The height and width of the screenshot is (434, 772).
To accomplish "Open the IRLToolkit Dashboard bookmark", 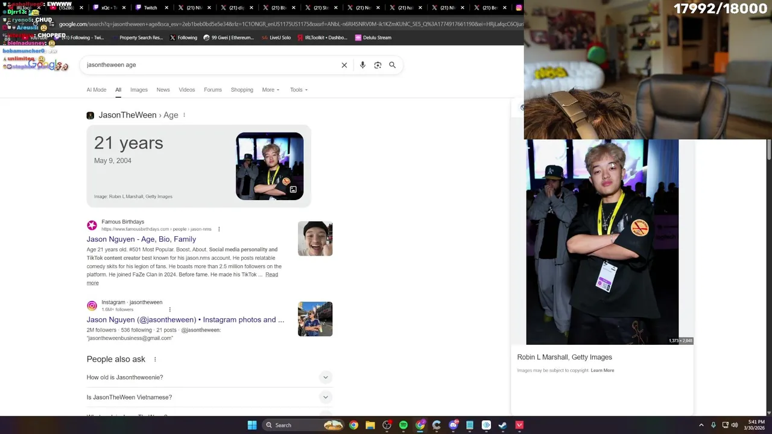I will point(322,37).
